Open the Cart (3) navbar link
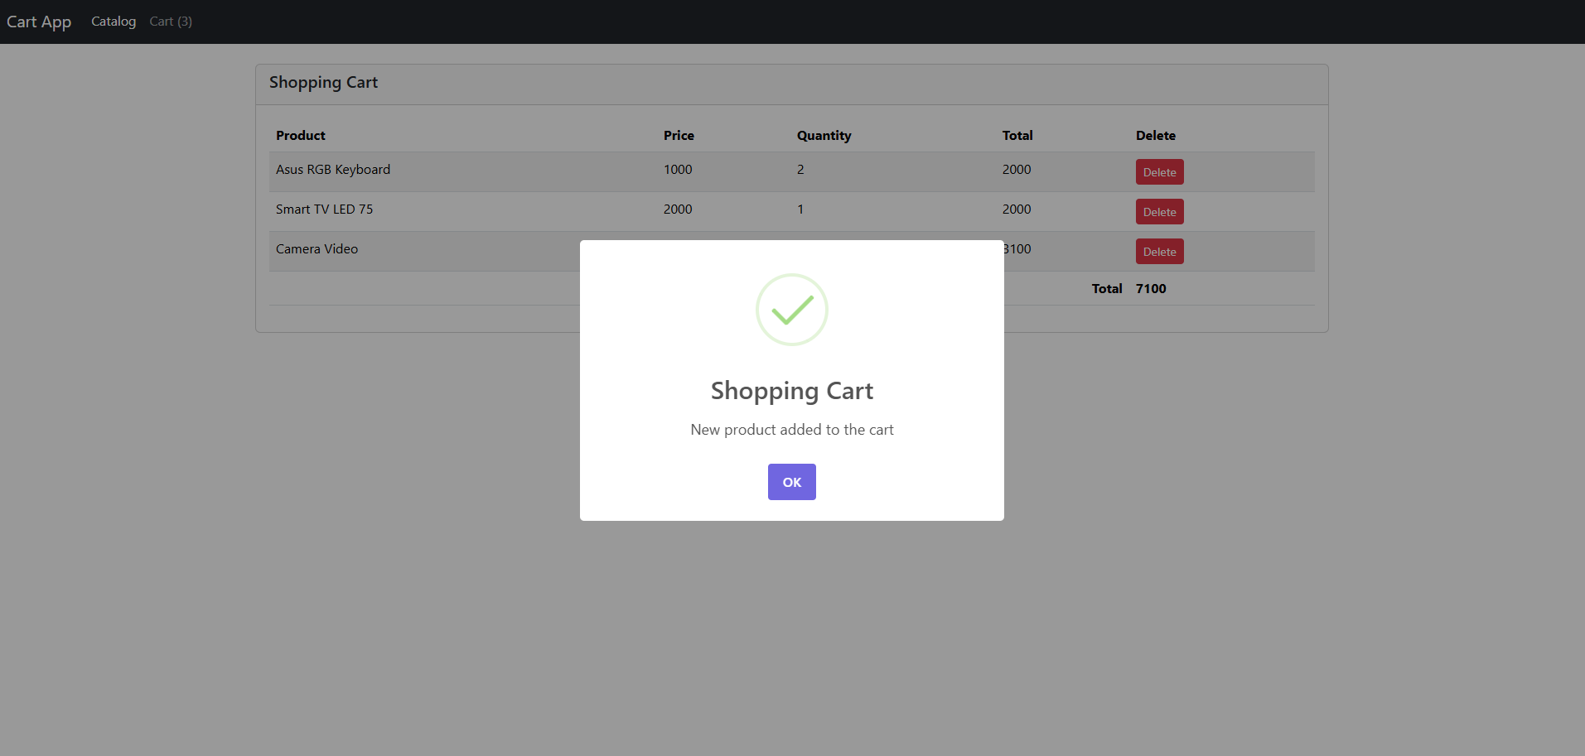This screenshot has width=1585, height=756. [171, 22]
